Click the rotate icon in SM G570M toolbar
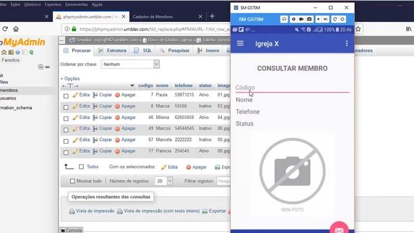The width and height of the screenshot is (414, 233). [335, 19]
